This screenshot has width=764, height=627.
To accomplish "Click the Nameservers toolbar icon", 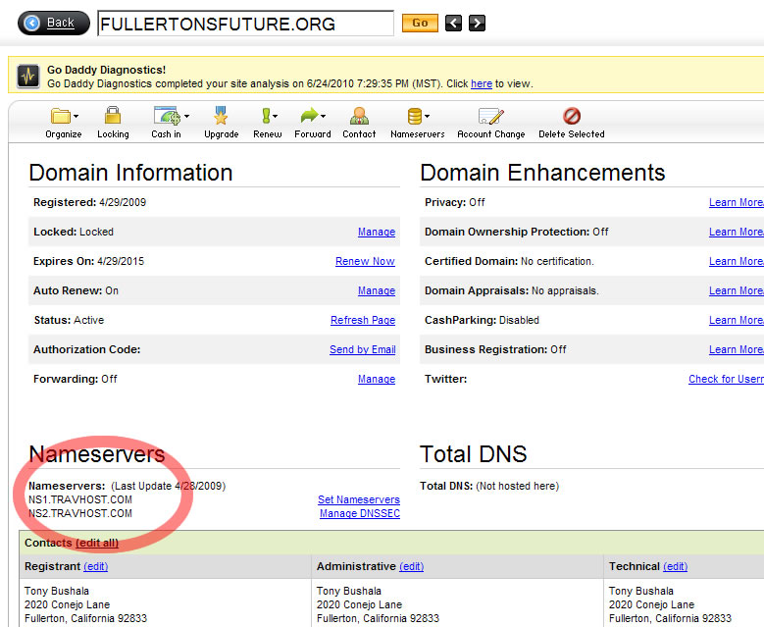I will pos(414,116).
